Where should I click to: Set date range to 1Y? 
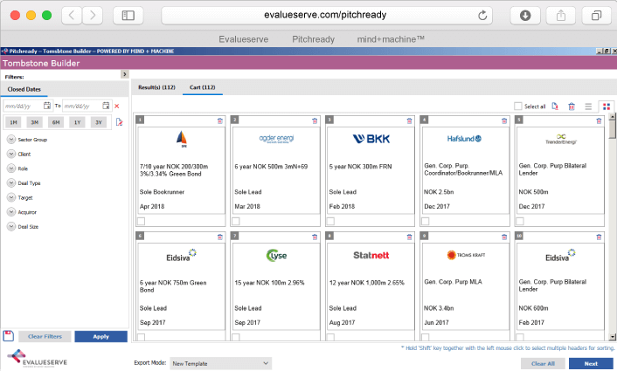78,122
